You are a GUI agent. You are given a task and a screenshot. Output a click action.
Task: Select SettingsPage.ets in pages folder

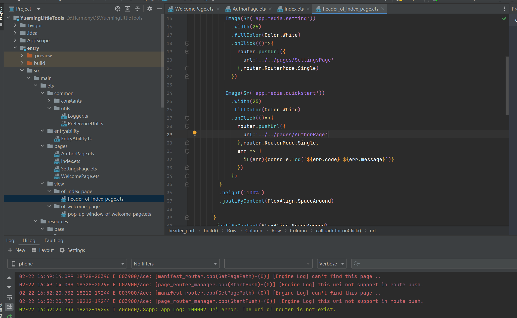tap(79, 169)
